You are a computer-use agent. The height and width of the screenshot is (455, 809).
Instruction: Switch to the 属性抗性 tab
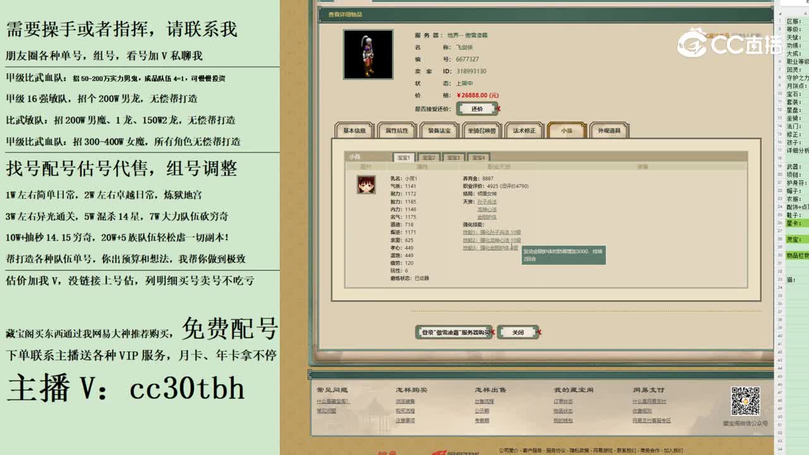[397, 131]
